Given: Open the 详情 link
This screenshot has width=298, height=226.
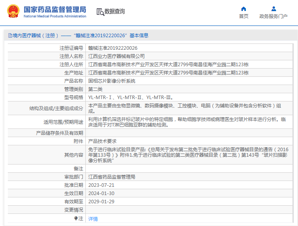Looking at the screenshot, I should (93, 219).
